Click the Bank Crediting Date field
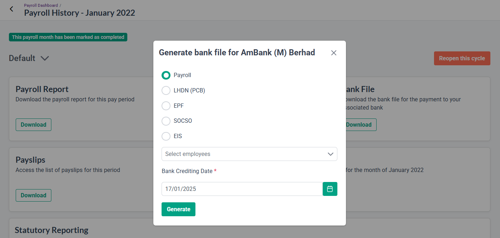The image size is (500, 238). click(242, 189)
